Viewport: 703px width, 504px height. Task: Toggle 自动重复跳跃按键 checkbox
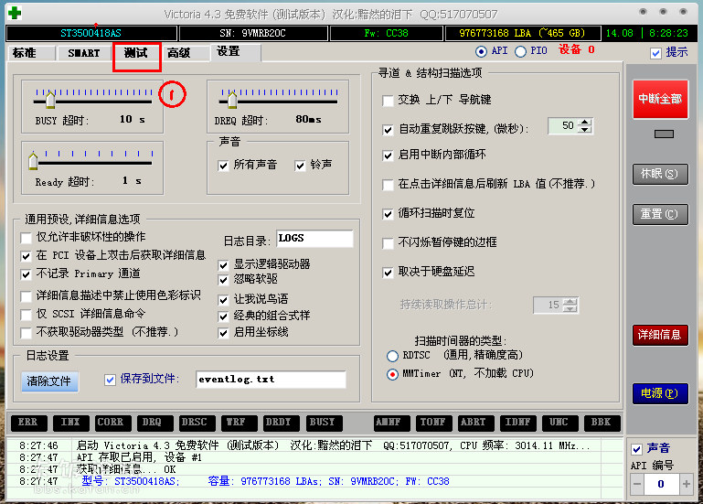point(388,130)
